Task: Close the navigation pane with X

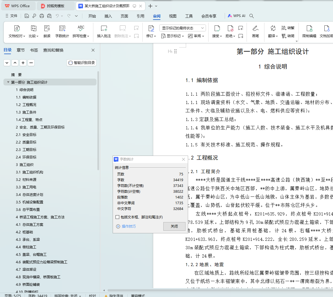Action: pos(93,50)
